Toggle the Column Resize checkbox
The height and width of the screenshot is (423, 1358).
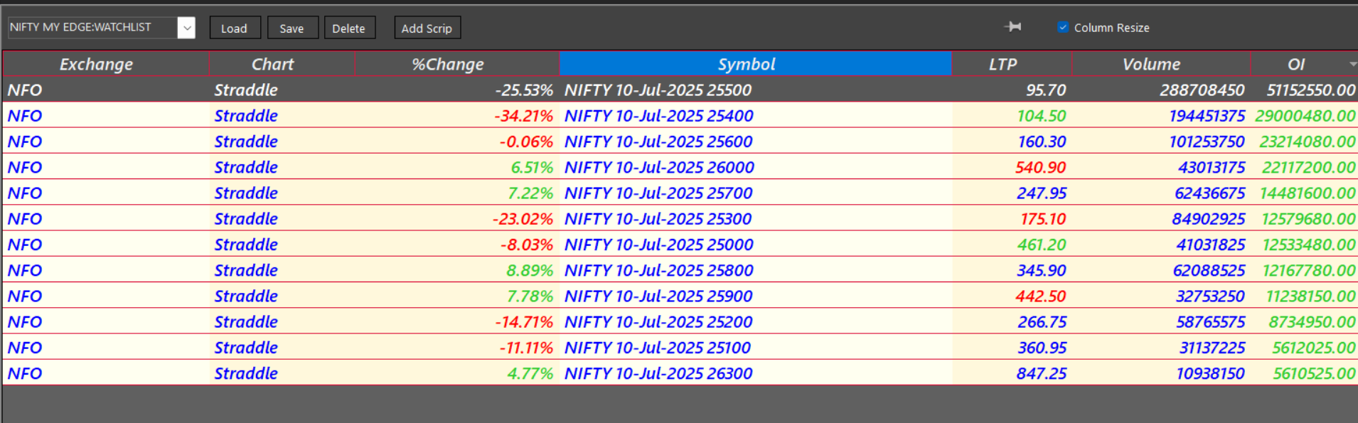1063,27
